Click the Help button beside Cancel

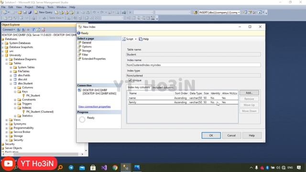[x=252, y=135]
